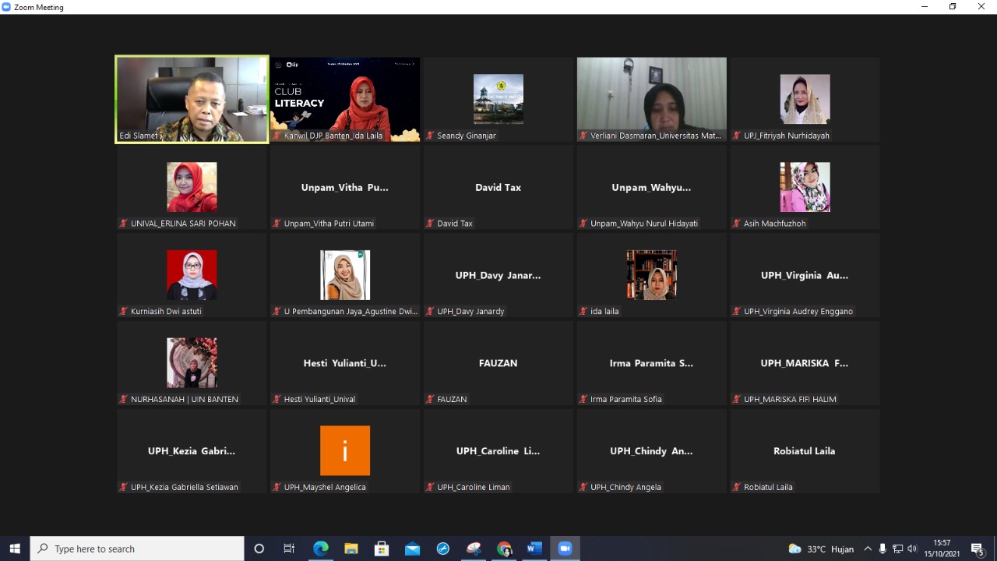Expand the hidden system tray icons chevron
This screenshot has height=561, width=997.
[868, 549]
